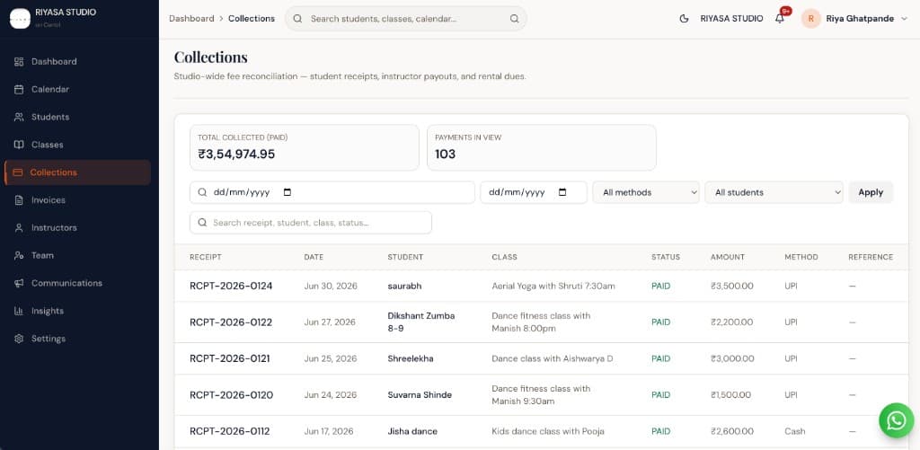920x450 pixels.
Task: Click receipt RCPT-2026-0124
Action: pos(231,287)
